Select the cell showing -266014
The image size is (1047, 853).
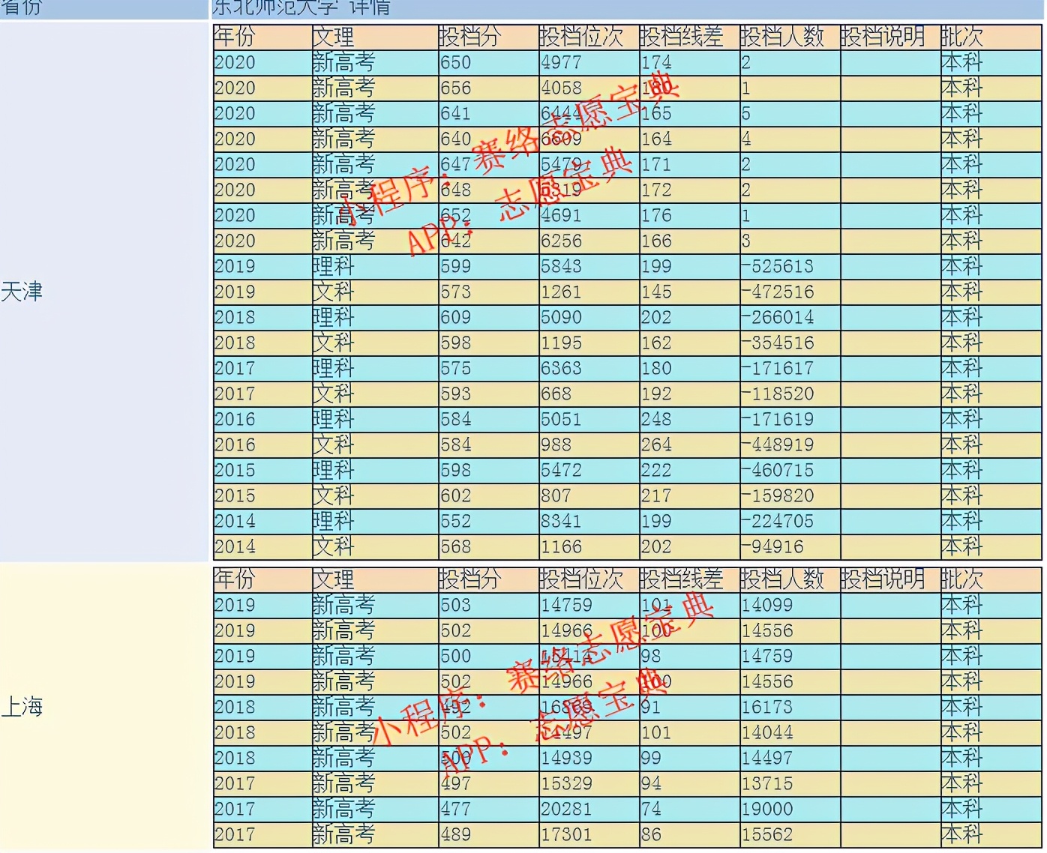click(790, 317)
